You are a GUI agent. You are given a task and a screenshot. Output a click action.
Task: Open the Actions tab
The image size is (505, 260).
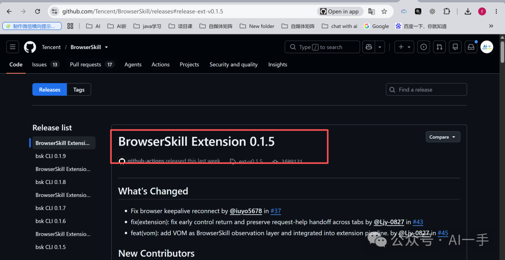coord(160,64)
